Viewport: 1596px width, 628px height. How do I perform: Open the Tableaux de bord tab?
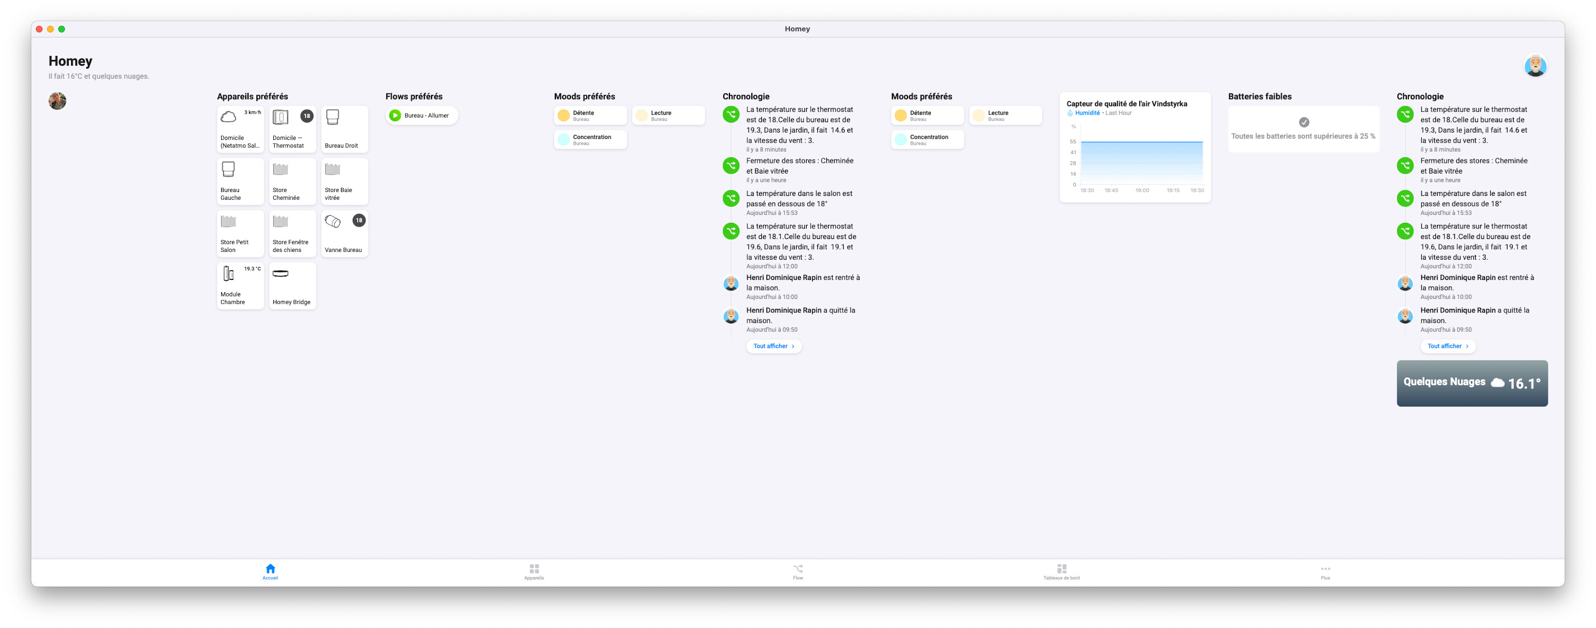click(x=1061, y=571)
